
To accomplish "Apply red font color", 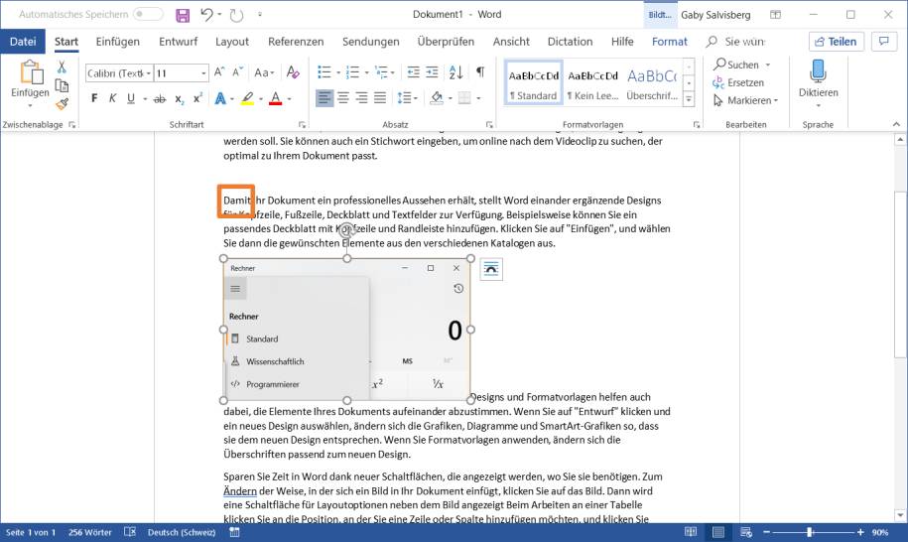I will click(276, 98).
